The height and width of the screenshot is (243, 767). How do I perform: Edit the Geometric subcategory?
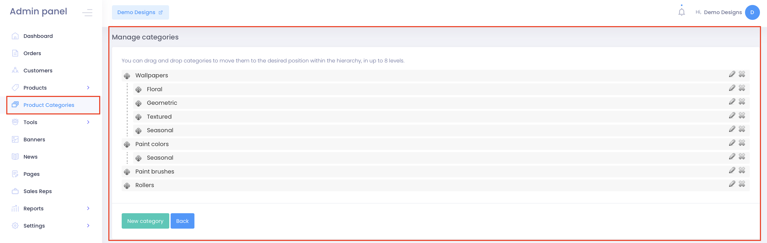tap(732, 101)
